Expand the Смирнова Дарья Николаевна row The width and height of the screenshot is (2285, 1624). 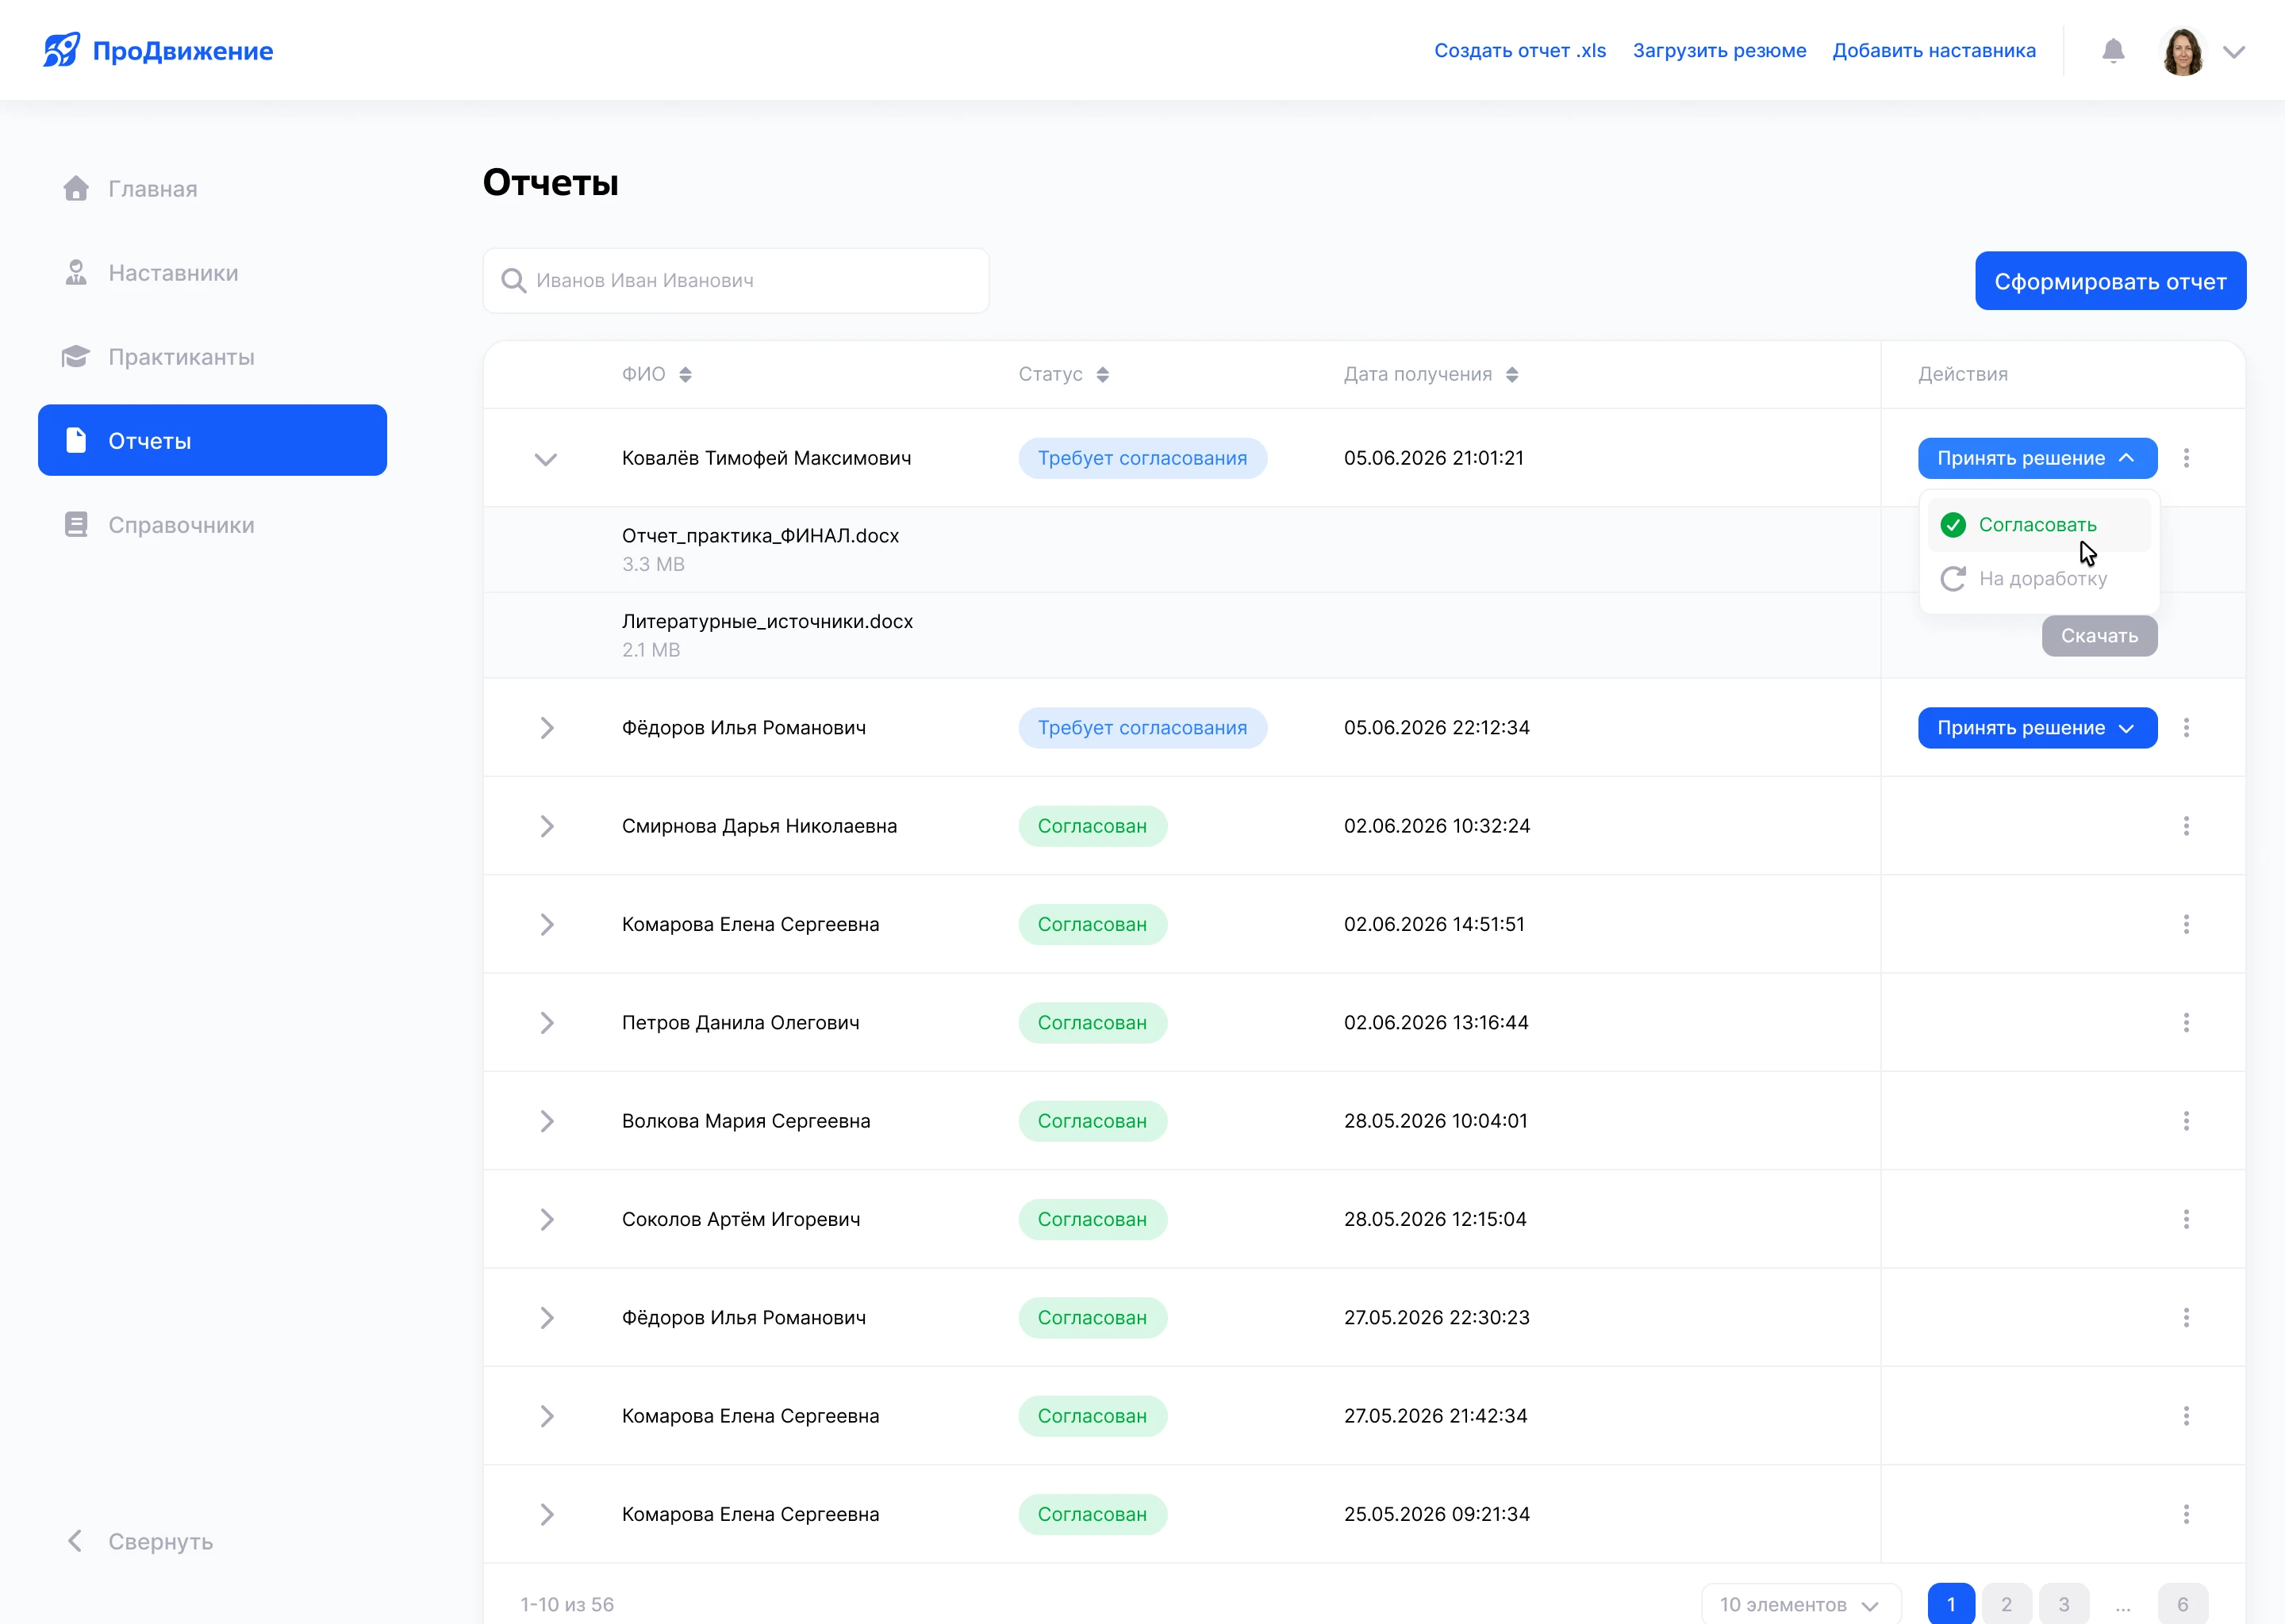(x=546, y=826)
